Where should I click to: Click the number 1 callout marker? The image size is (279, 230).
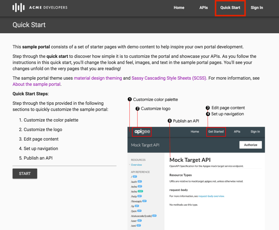pyautogui.click(x=130, y=99)
